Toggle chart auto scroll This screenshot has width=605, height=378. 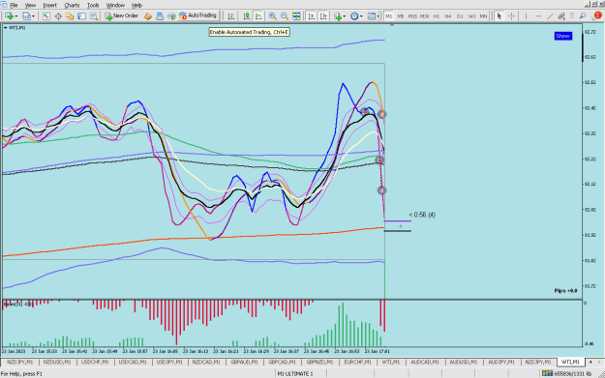[312, 15]
